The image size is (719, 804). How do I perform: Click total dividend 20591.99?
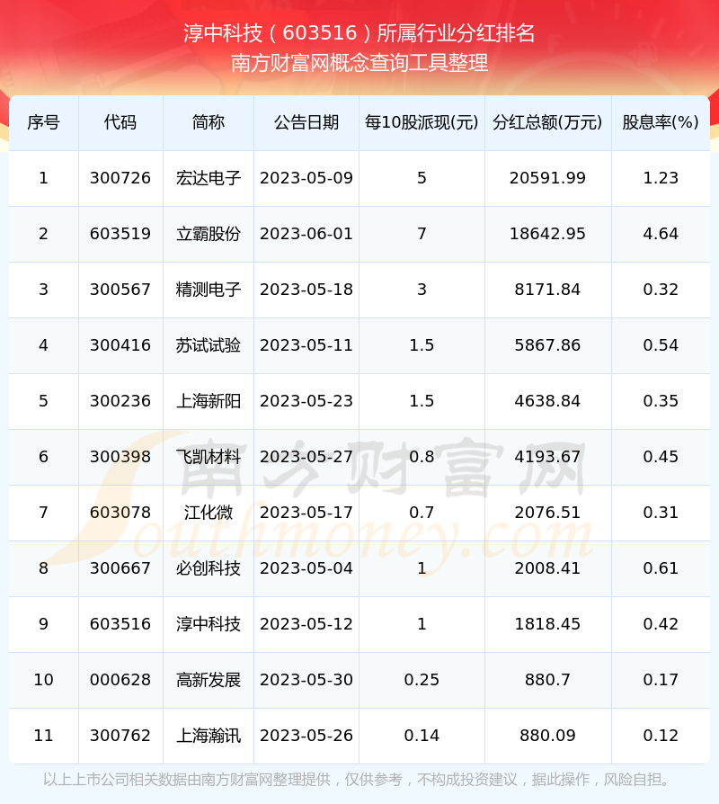coord(547,178)
